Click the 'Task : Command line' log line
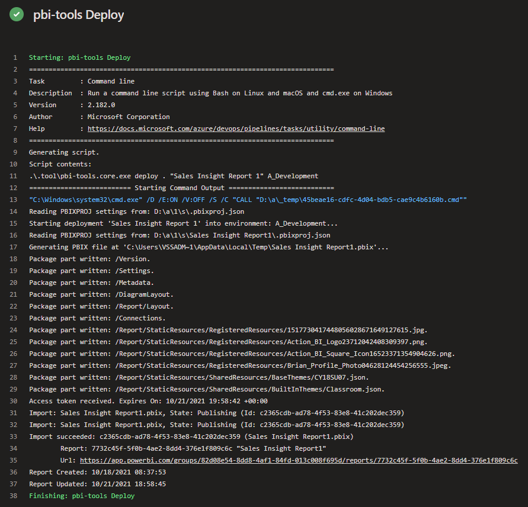528x507 pixels. pyautogui.click(x=82, y=81)
